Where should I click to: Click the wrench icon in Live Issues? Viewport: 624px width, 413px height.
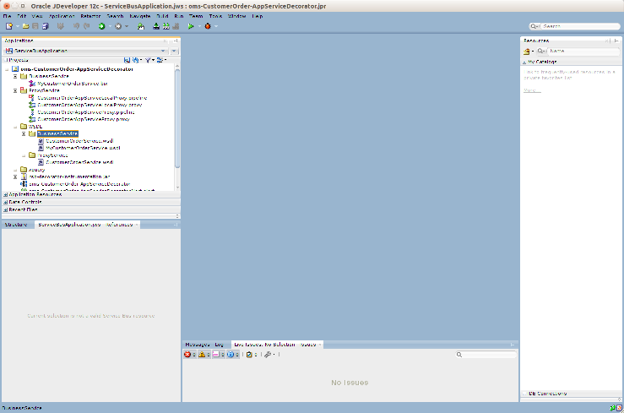pyautogui.click(x=268, y=355)
